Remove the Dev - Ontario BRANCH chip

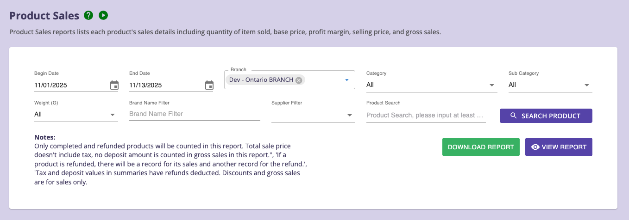tap(299, 80)
